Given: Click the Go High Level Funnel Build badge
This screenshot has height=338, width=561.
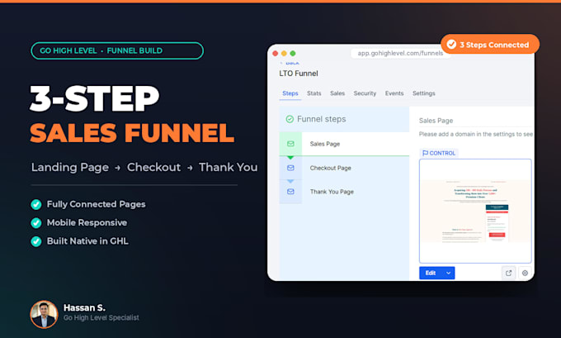Looking at the screenshot, I should [117, 51].
